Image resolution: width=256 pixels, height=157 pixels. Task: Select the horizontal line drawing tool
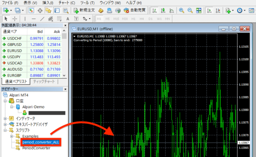point(34,19)
